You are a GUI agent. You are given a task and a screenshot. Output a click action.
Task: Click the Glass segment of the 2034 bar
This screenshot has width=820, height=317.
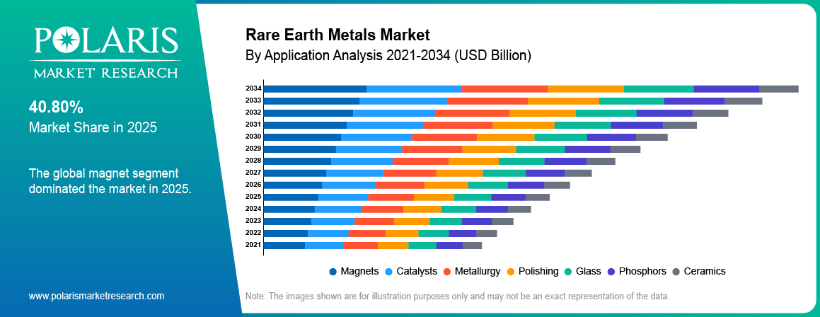[659, 88]
